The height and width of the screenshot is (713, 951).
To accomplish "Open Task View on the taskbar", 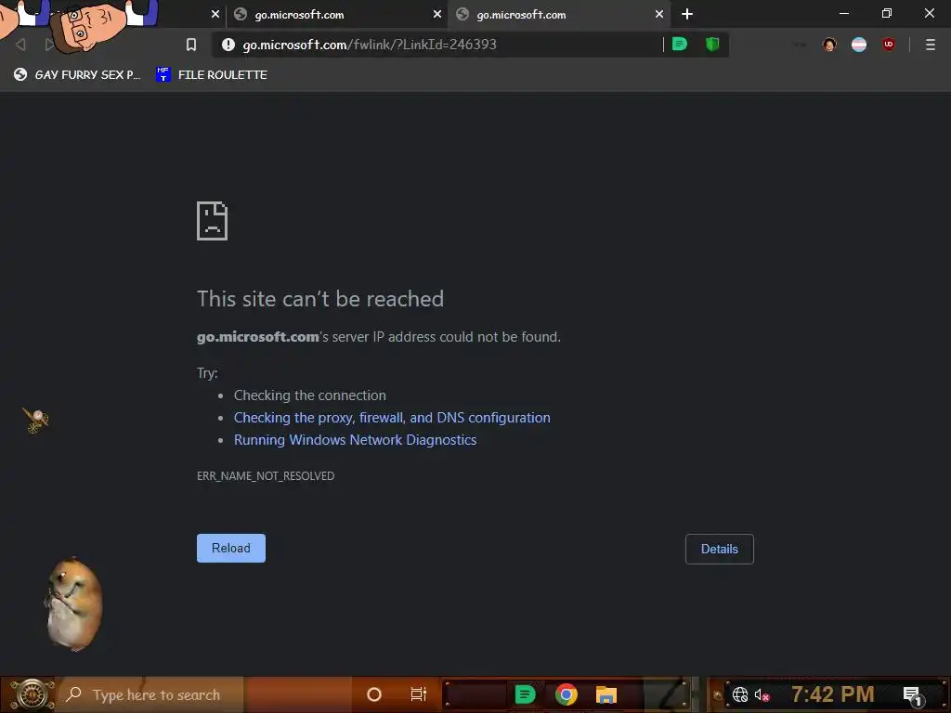I will 419,694.
